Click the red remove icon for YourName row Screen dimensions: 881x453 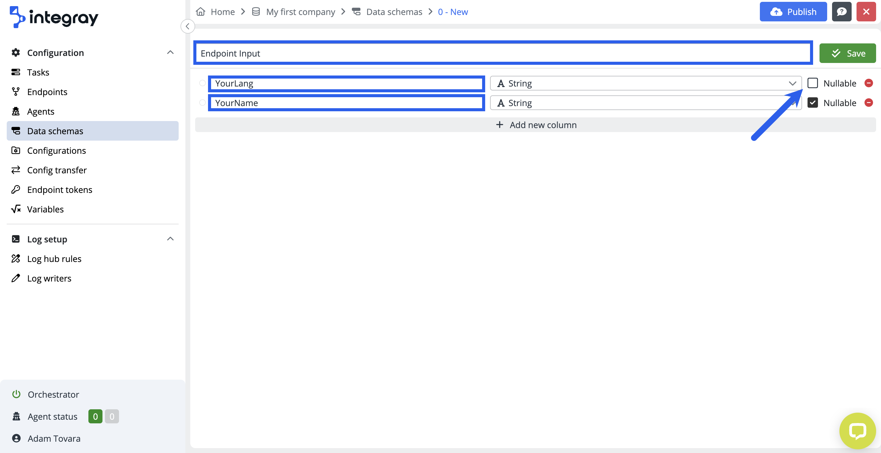[x=868, y=102]
